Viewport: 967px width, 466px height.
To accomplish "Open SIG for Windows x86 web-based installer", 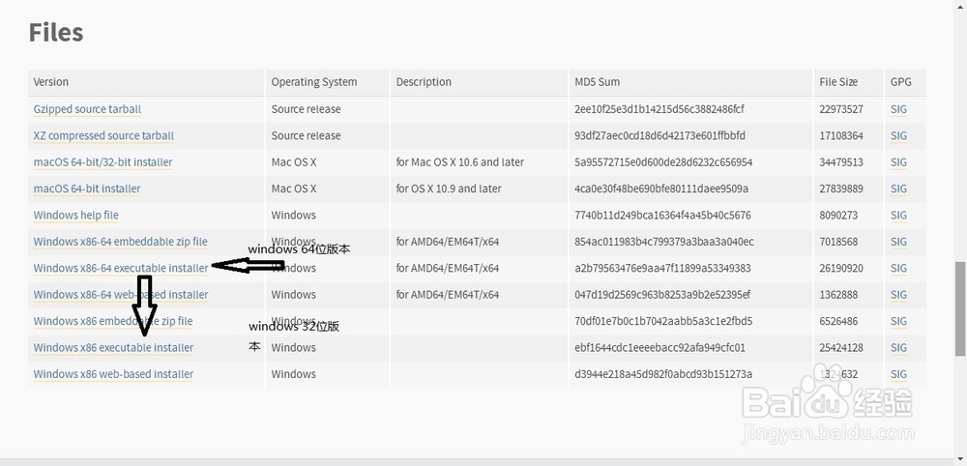I will [898, 374].
